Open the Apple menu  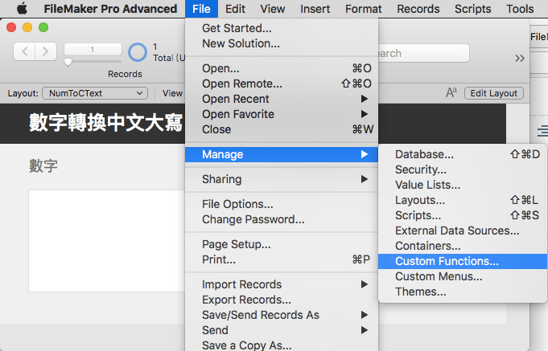(22, 9)
